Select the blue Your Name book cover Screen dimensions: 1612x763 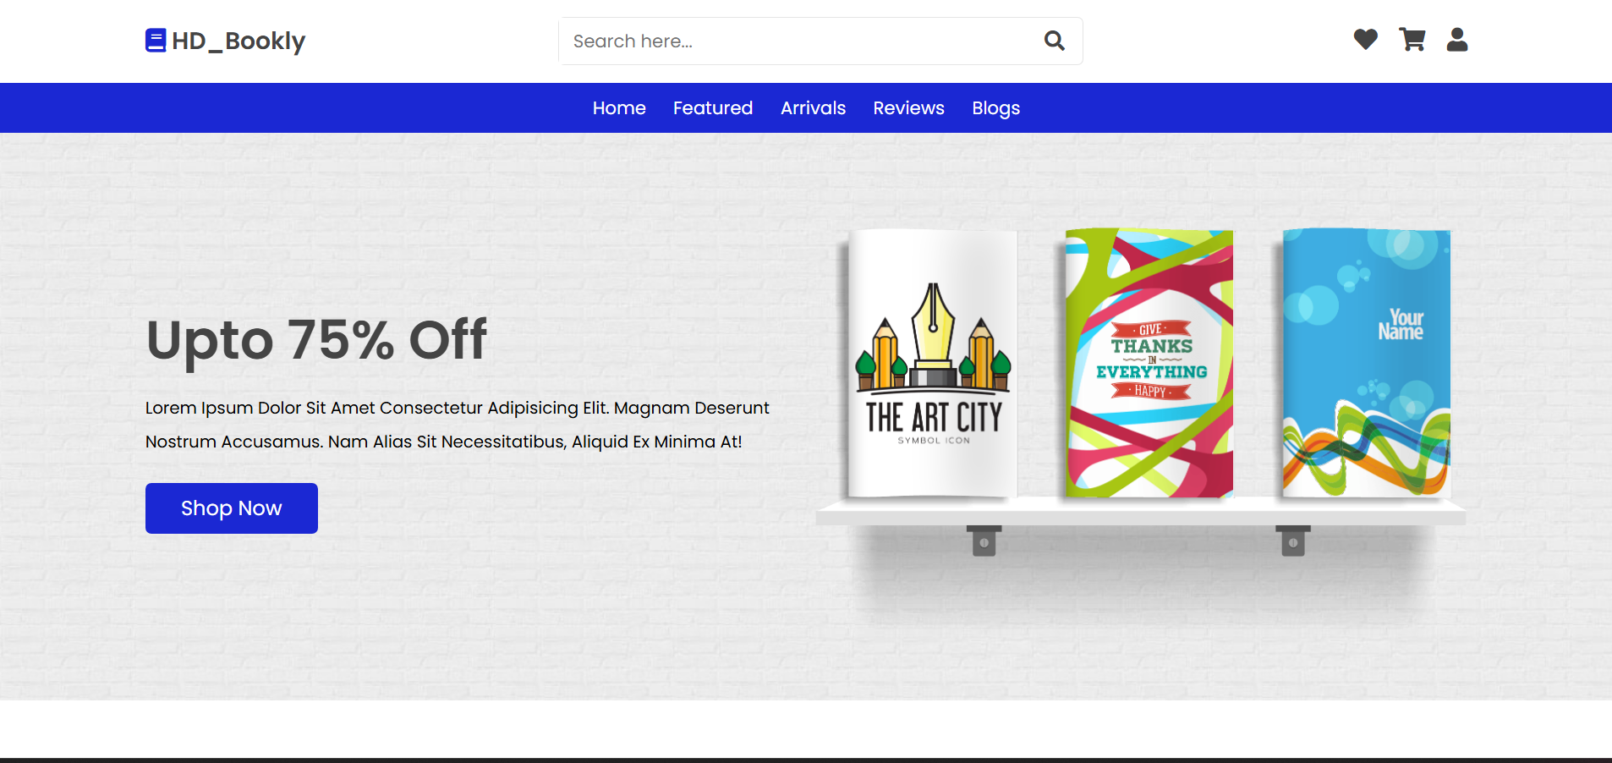coord(1366,364)
